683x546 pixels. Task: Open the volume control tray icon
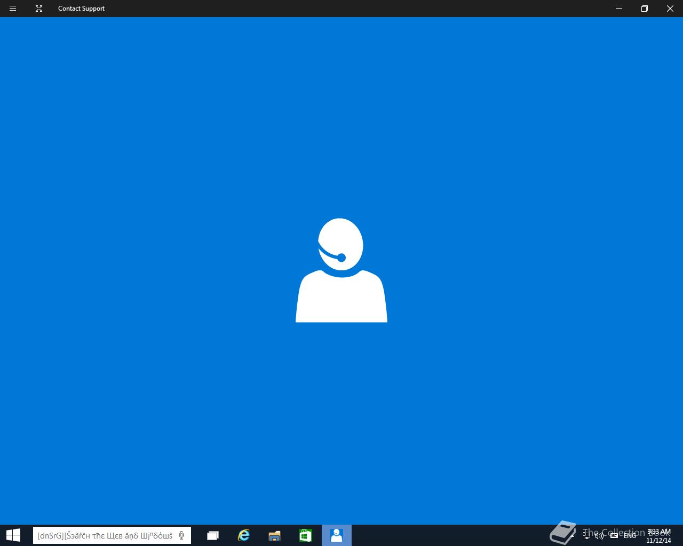[599, 535]
